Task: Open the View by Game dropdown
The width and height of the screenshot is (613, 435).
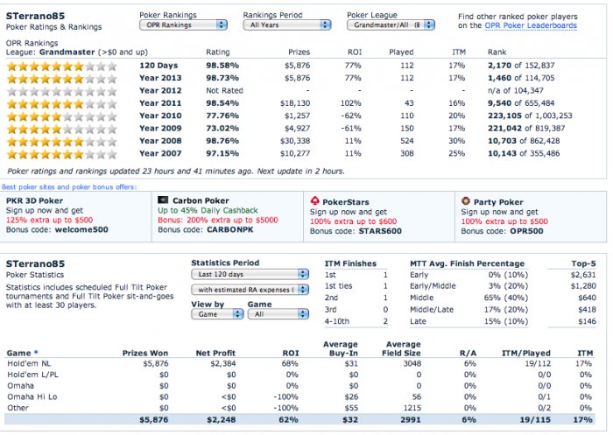Action: click(x=217, y=314)
